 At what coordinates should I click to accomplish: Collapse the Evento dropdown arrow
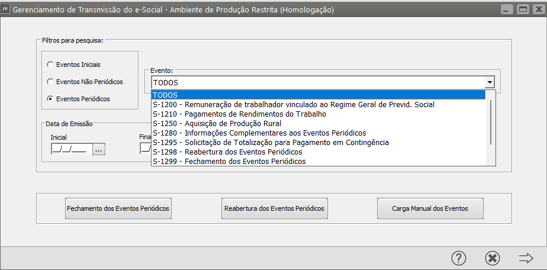pos(490,83)
